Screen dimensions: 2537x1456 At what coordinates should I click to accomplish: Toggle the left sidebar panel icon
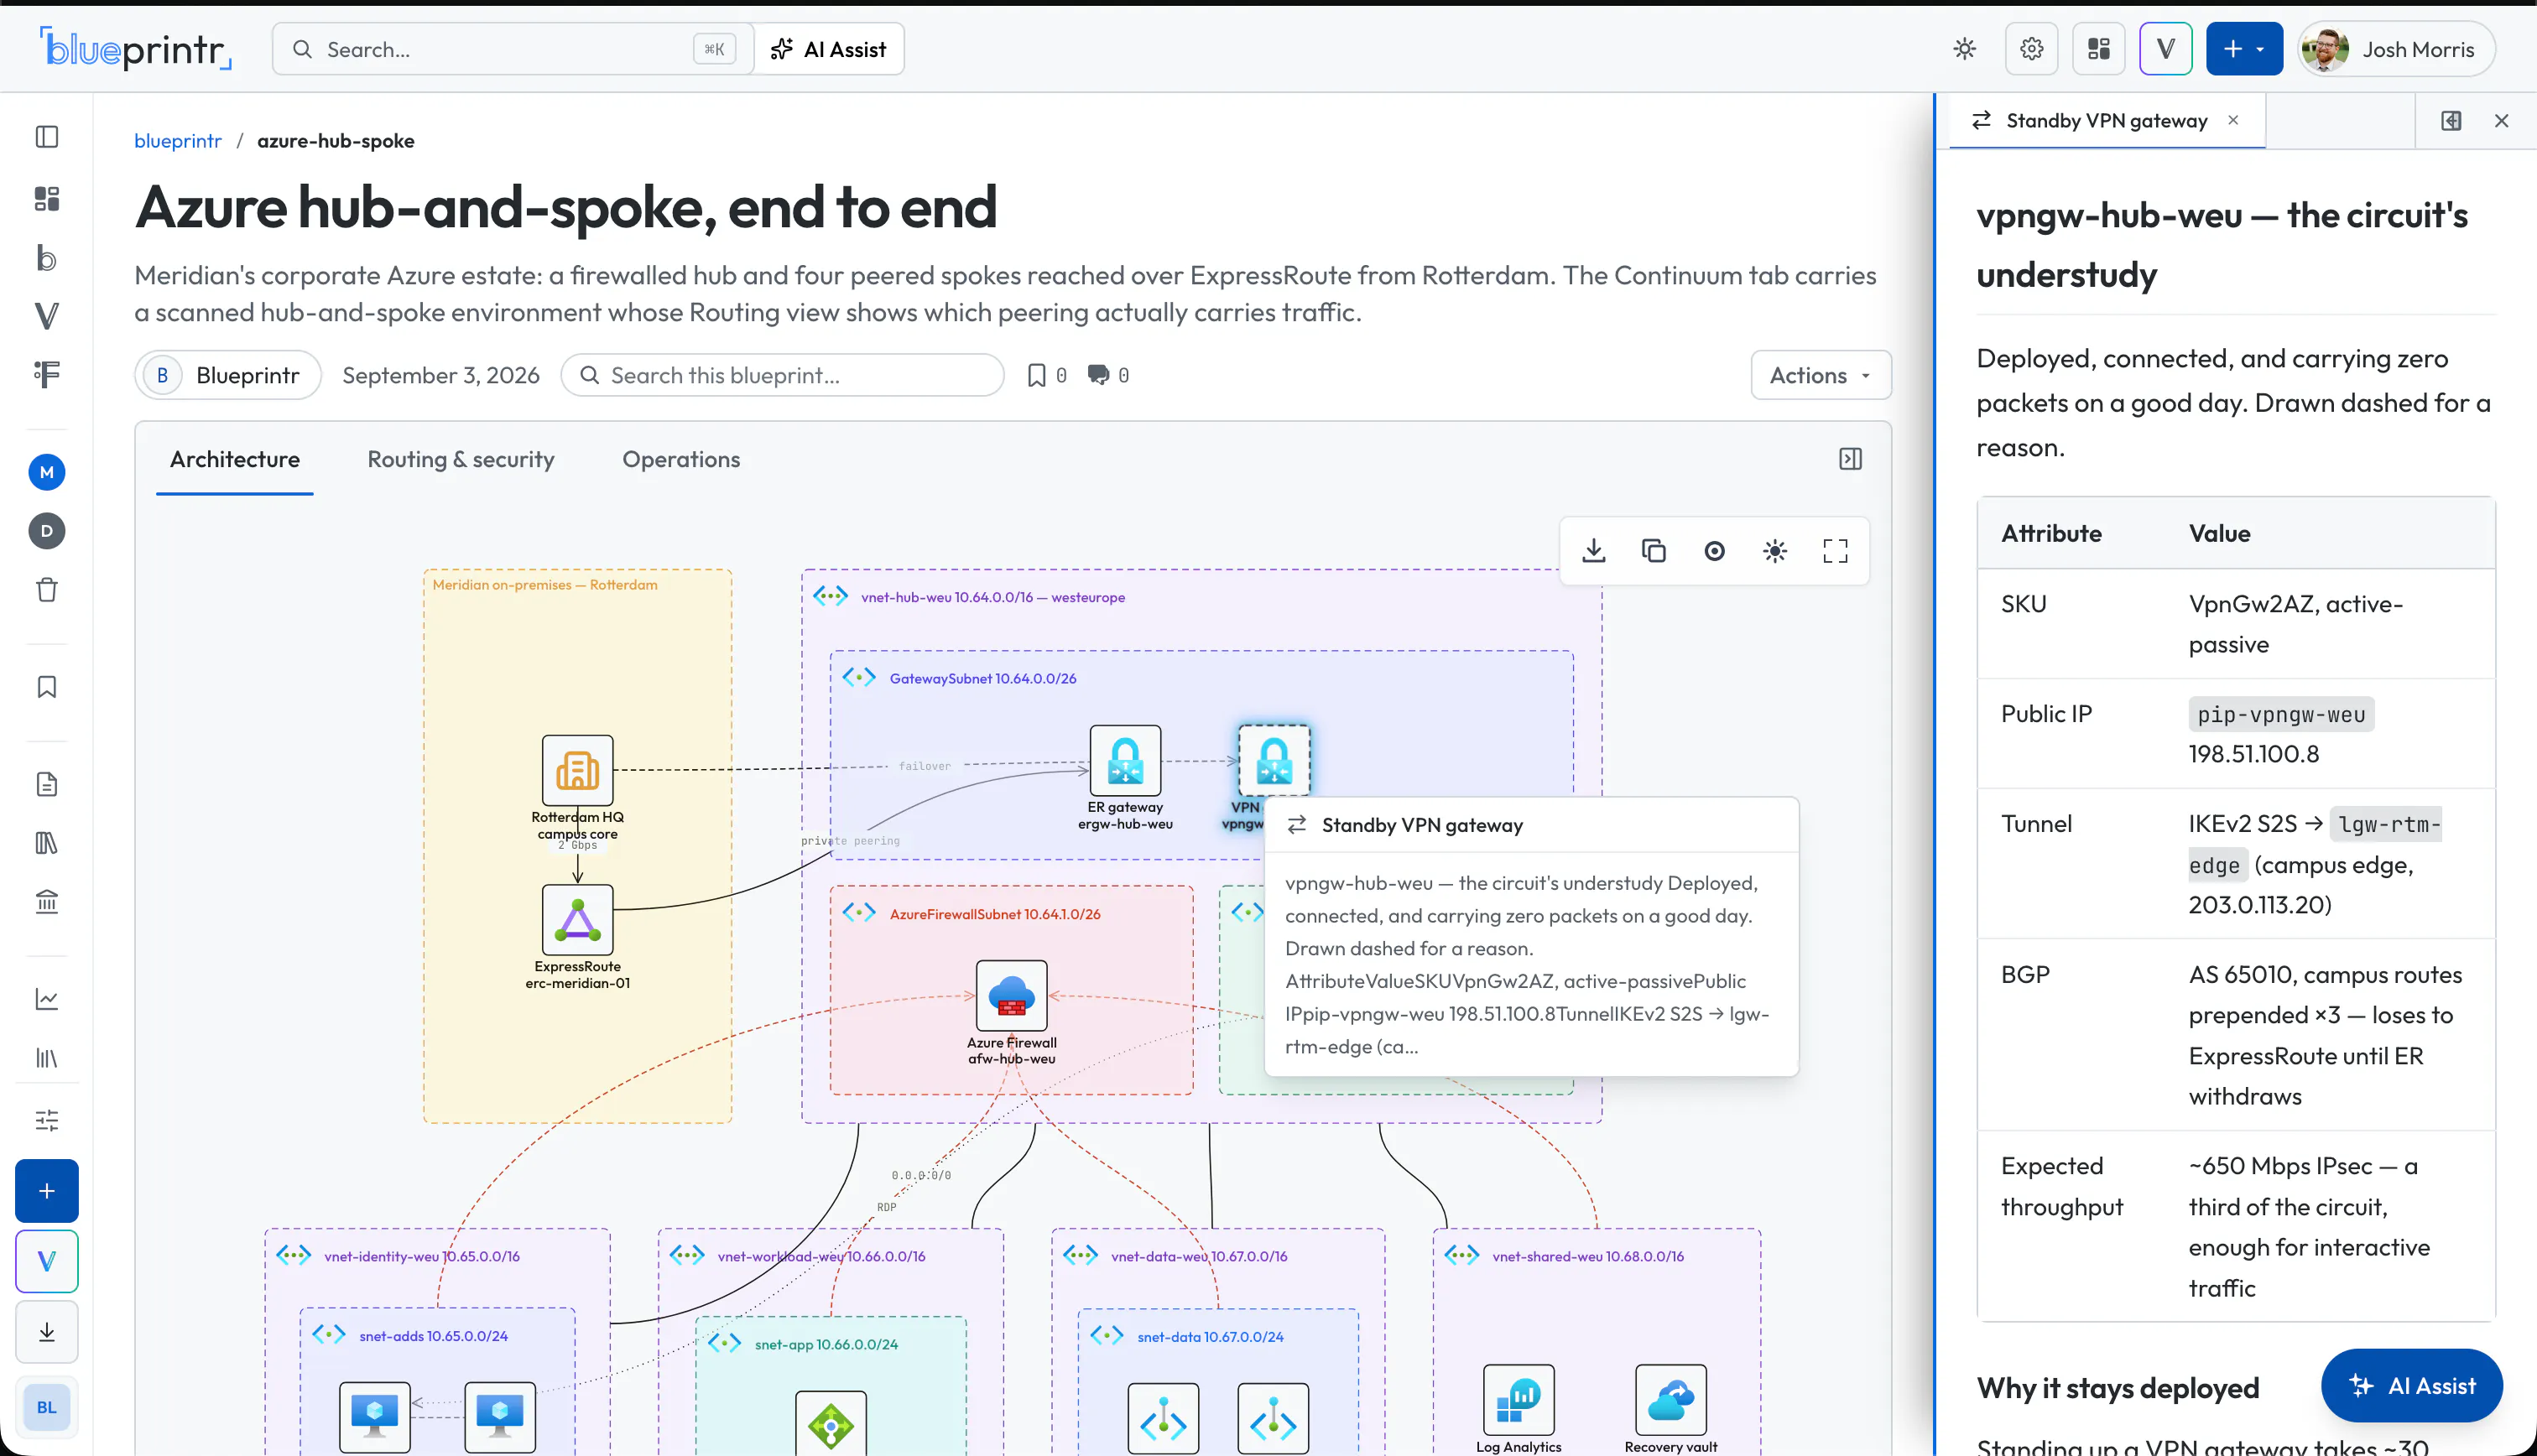(47, 137)
